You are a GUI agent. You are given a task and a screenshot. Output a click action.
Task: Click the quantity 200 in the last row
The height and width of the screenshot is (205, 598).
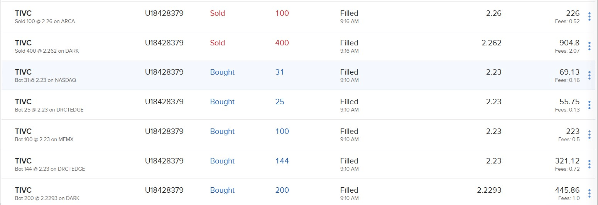(282, 190)
